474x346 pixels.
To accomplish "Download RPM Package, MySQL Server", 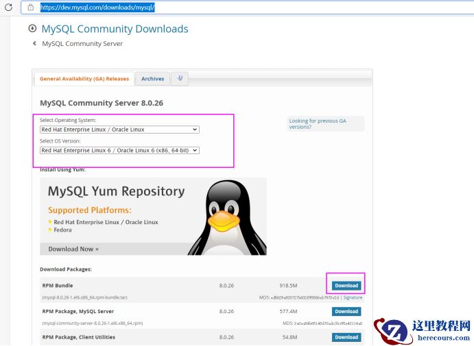I will [346, 311].
